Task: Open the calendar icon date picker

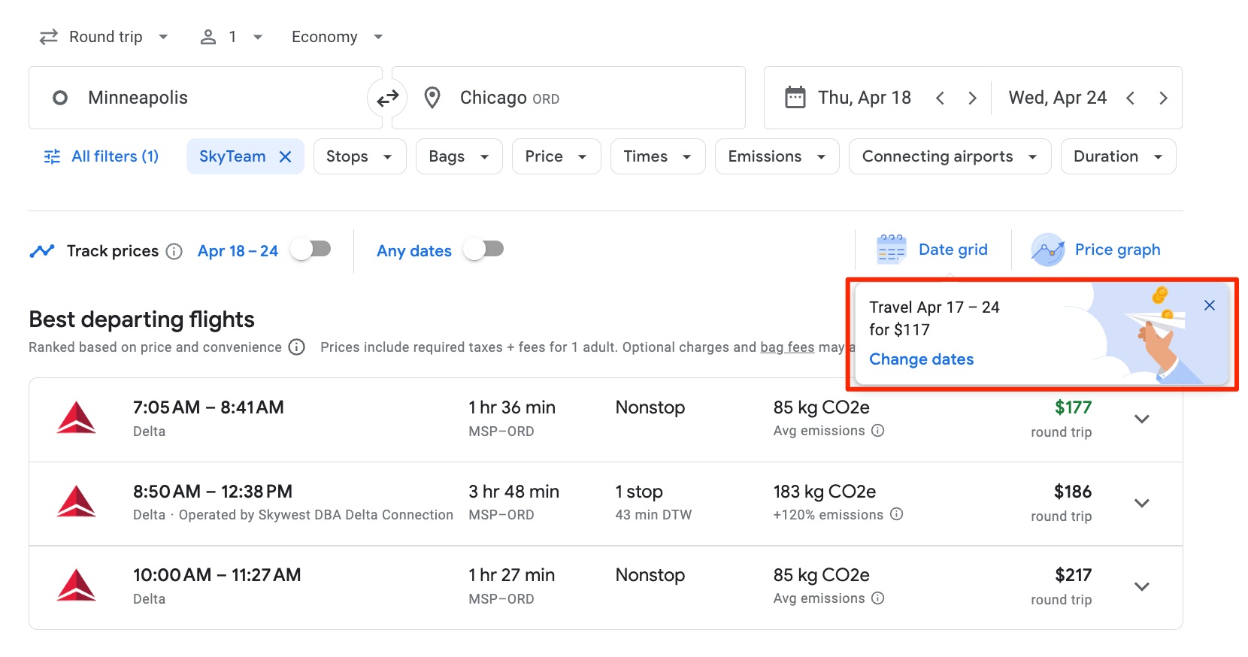Action: tap(795, 98)
